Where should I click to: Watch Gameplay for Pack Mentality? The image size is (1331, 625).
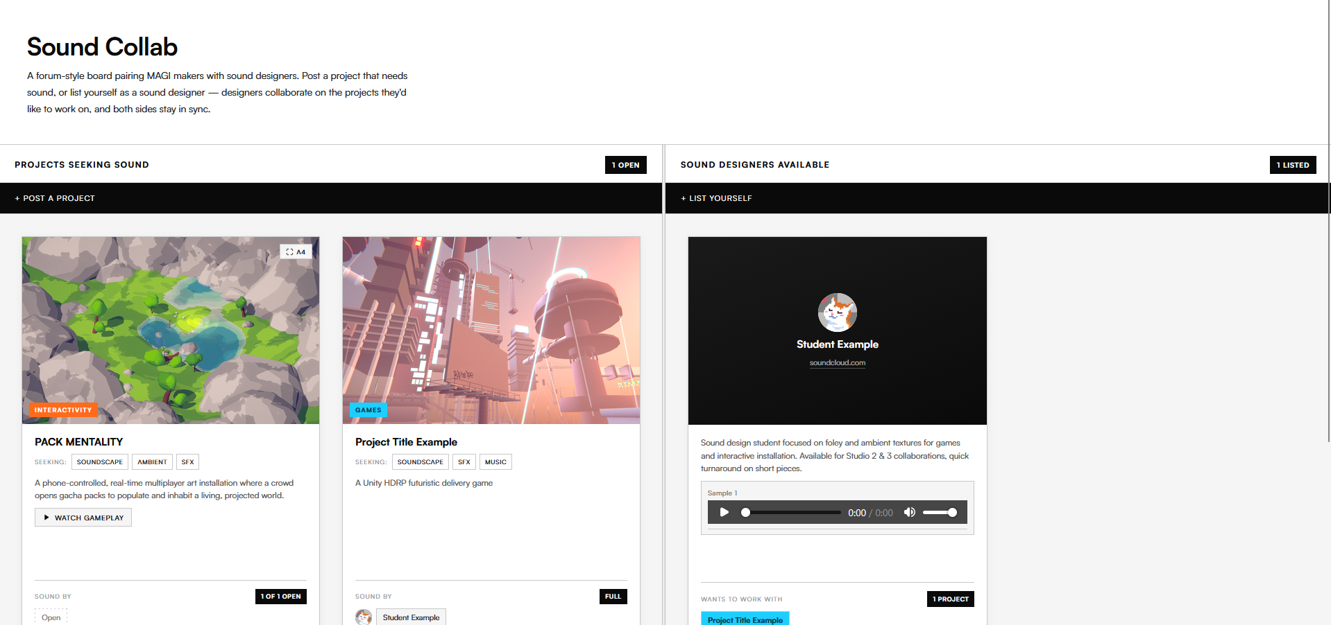83,518
